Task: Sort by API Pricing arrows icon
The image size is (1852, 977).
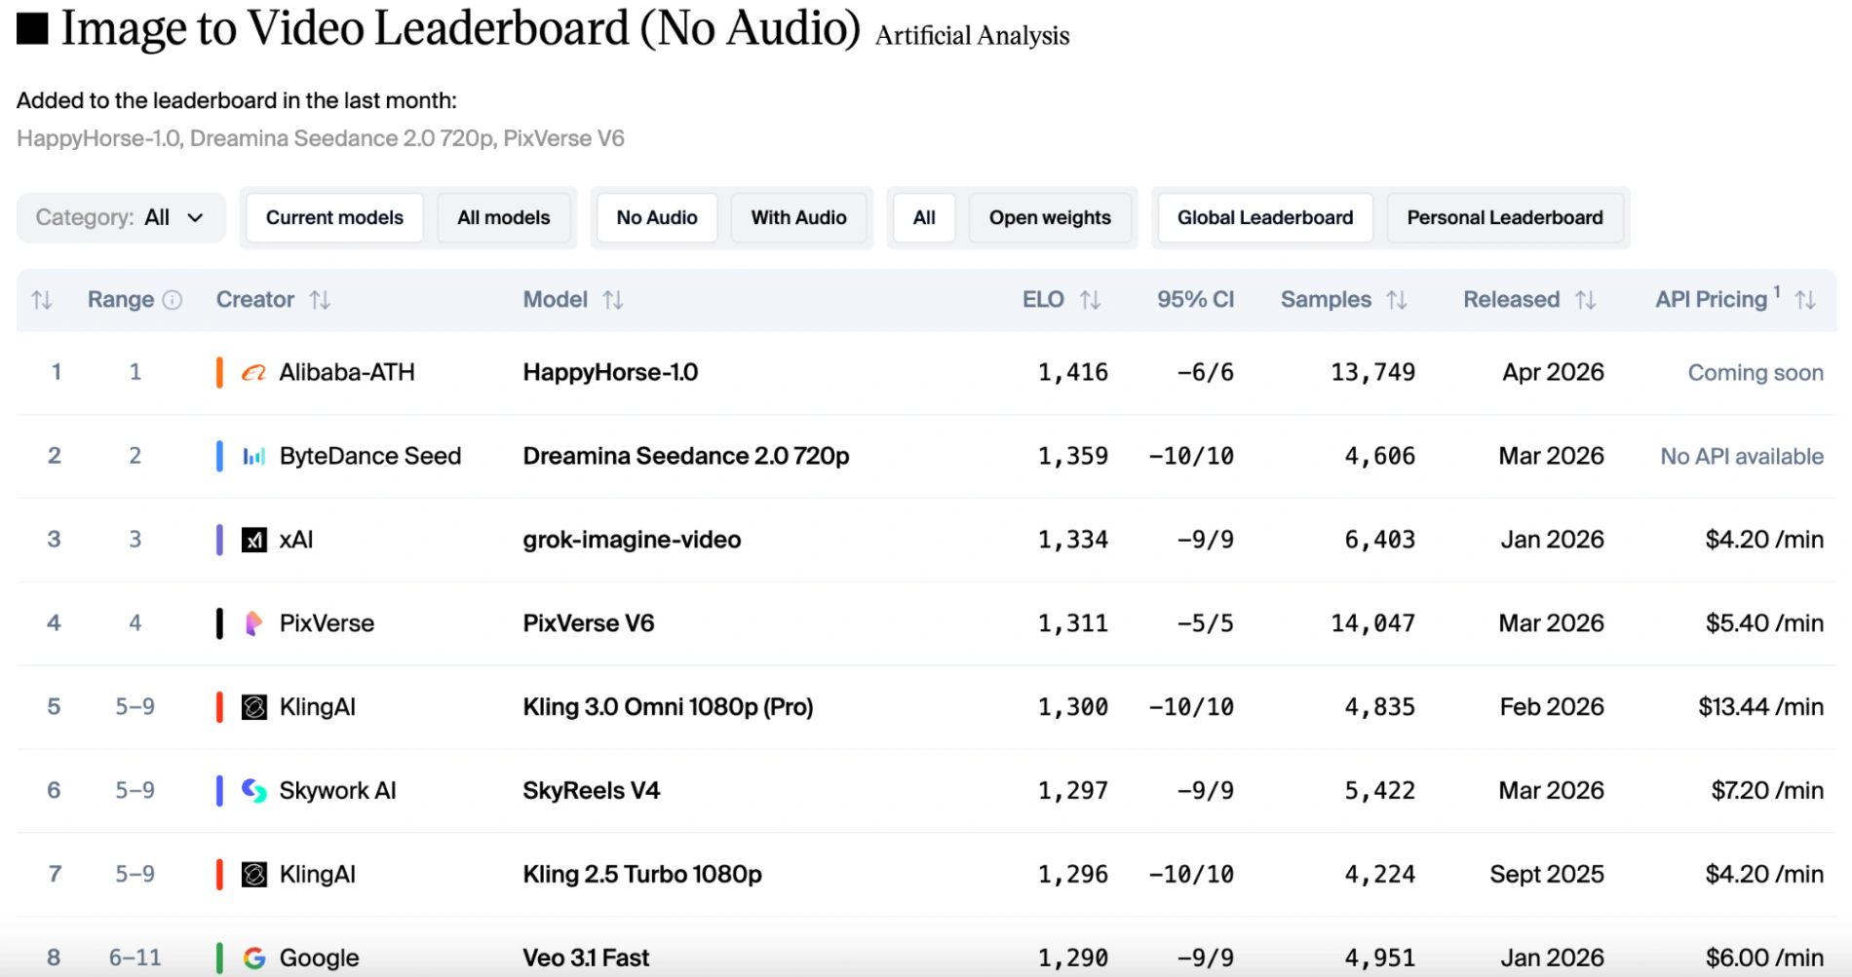Action: point(1805,300)
